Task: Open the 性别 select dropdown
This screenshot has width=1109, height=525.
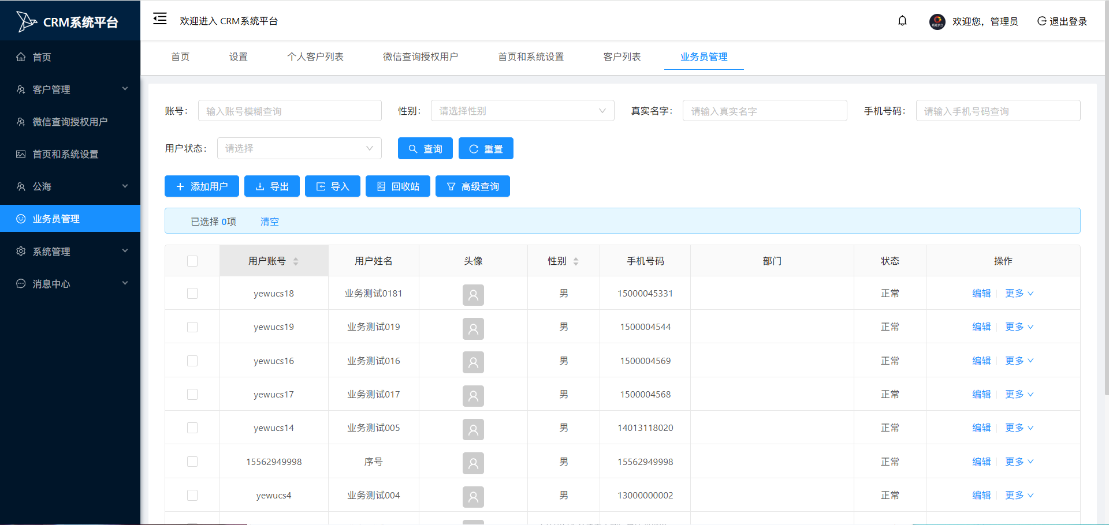Action: 522,111
